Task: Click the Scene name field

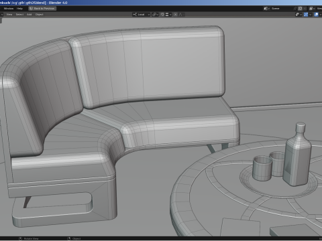Action: pos(282,9)
